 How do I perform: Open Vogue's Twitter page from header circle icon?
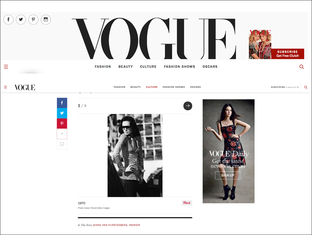click(x=21, y=20)
